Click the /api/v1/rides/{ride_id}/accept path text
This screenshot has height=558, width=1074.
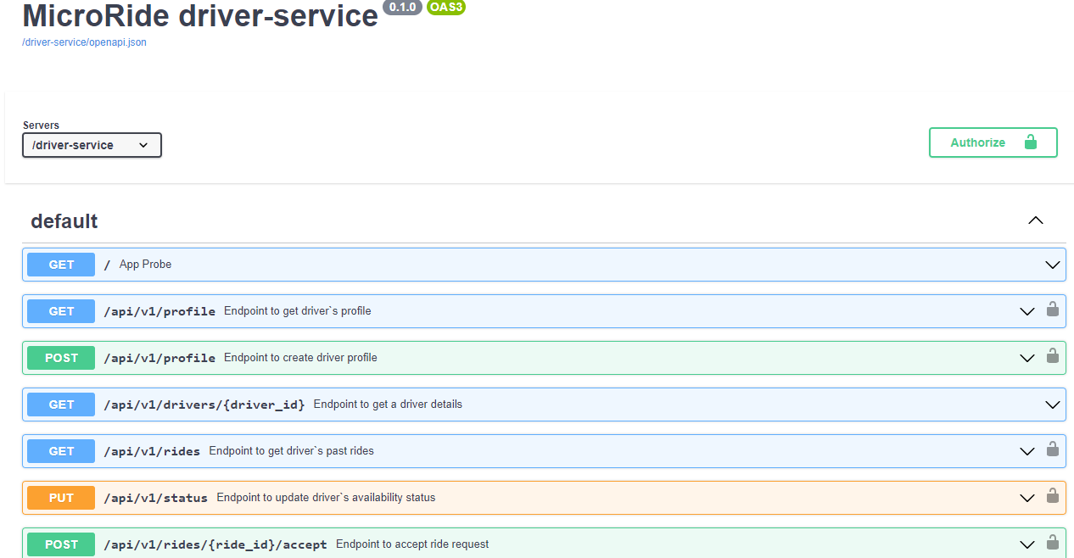click(215, 544)
